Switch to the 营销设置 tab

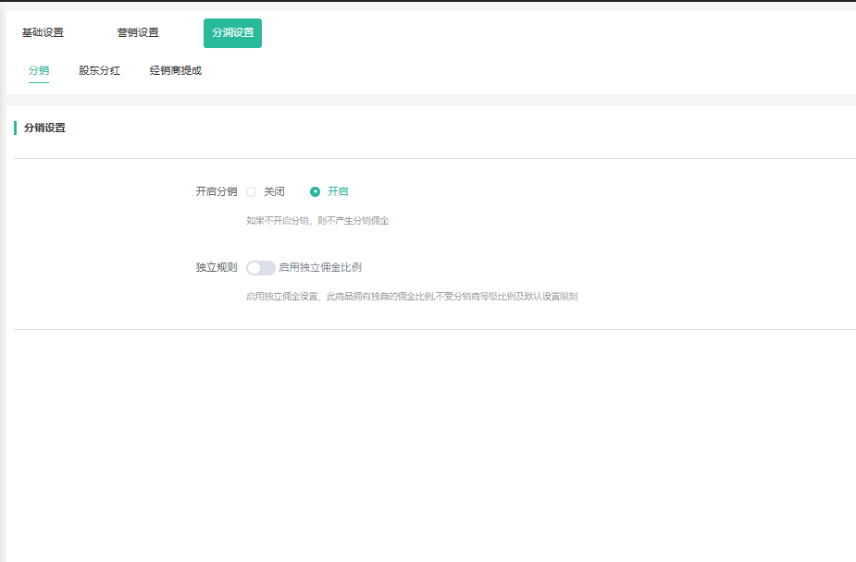(137, 32)
